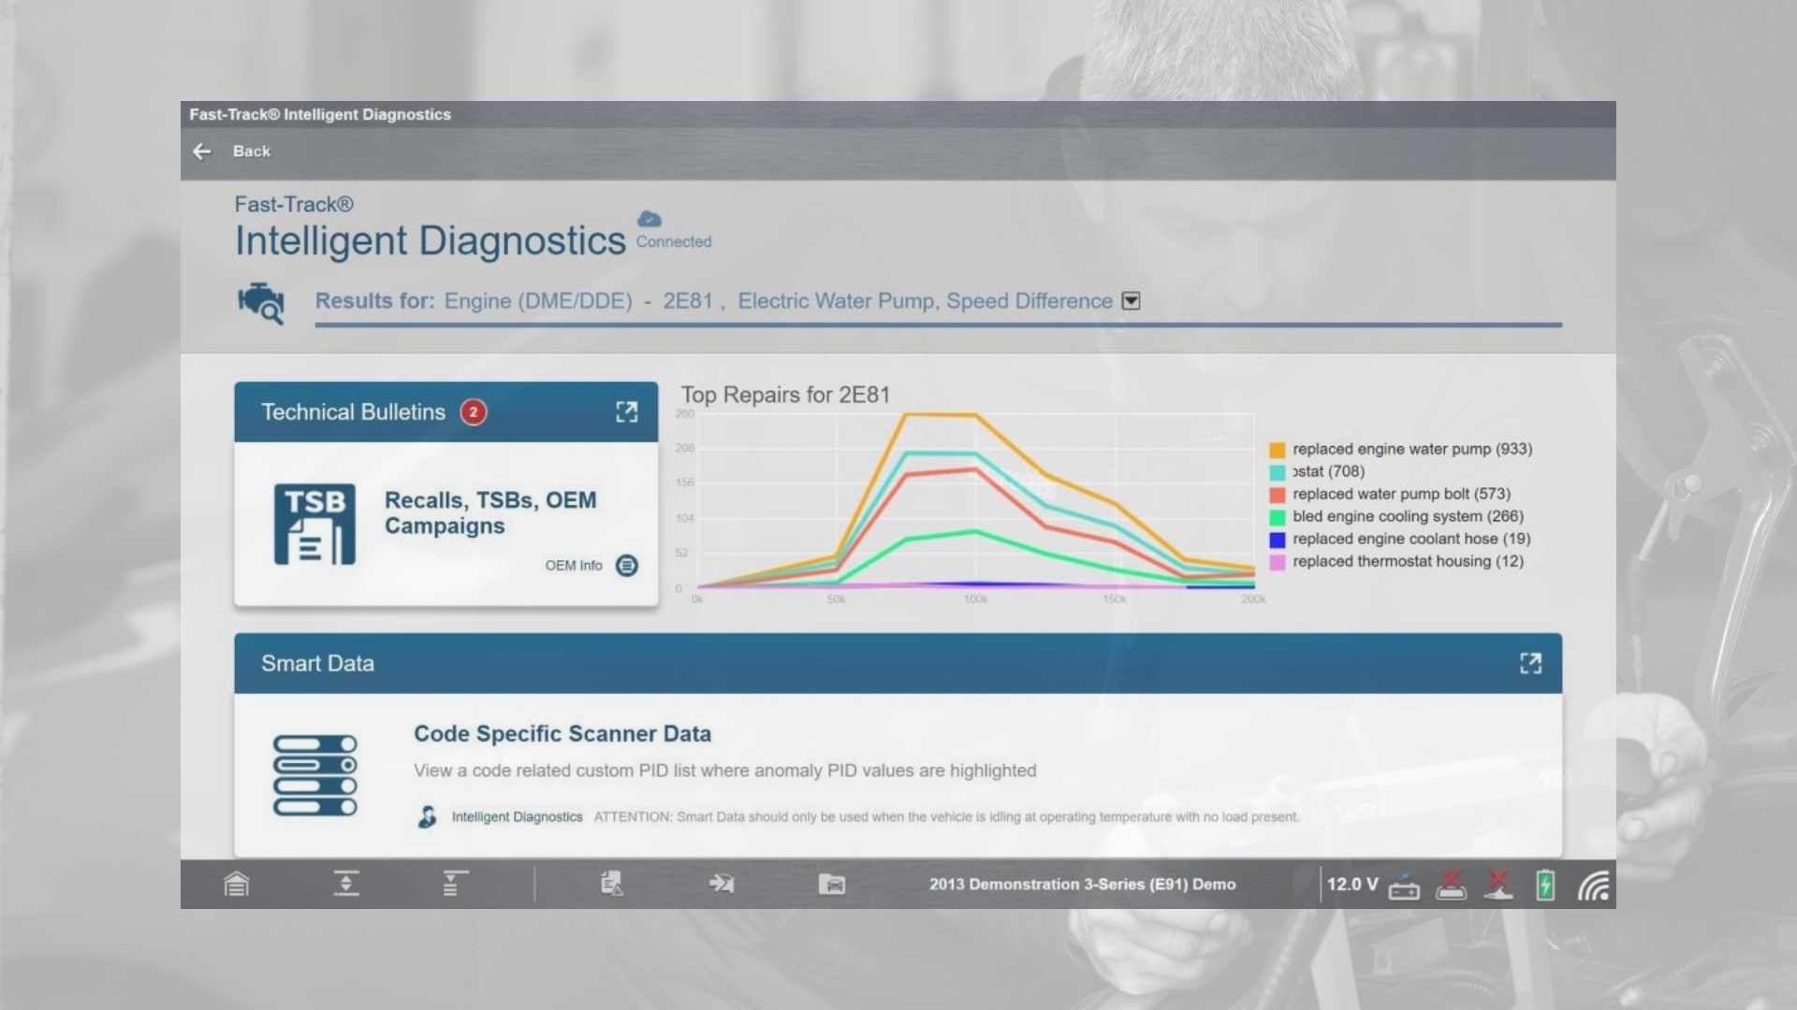Go back using the Back arrow
Image resolution: width=1797 pixels, height=1010 pixels.
[201, 151]
